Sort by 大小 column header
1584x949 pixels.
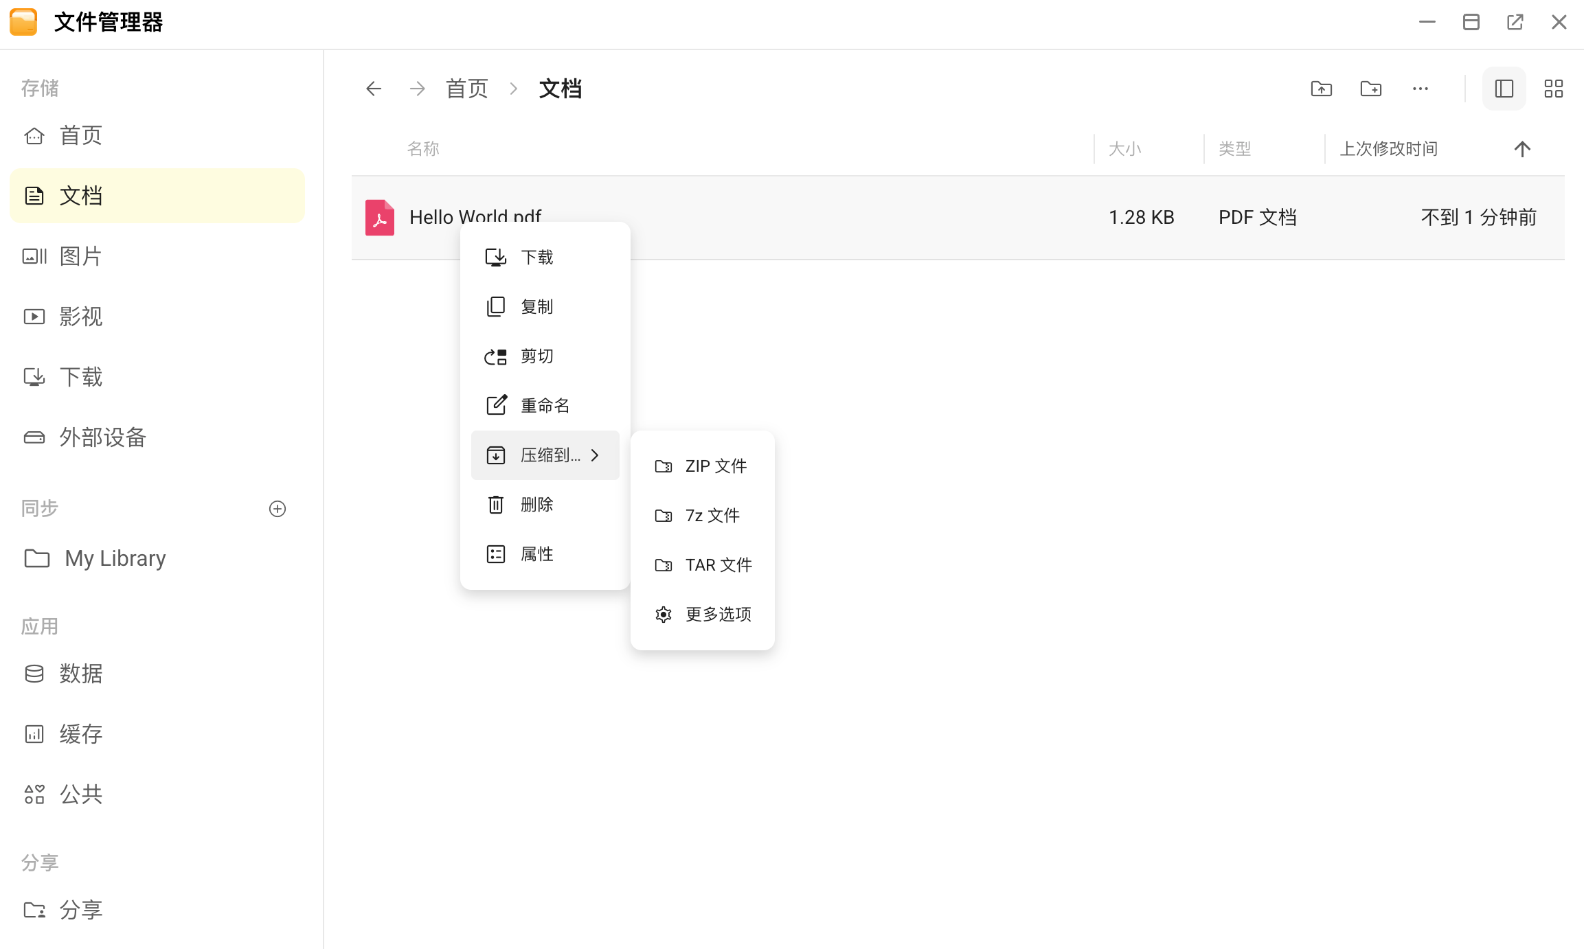pos(1125,149)
